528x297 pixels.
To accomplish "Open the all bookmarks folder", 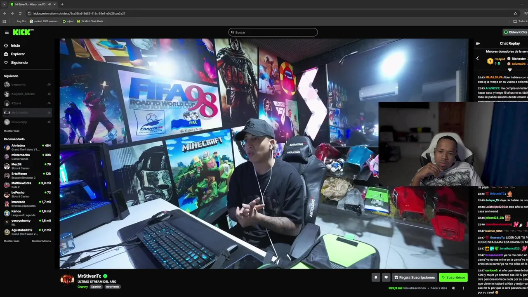I will pos(521,21).
